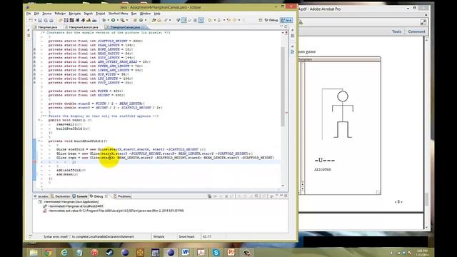Click the editor scrollbar's down arrow
Screen dimensions: 457x257
pyautogui.click(x=283, y=186)
